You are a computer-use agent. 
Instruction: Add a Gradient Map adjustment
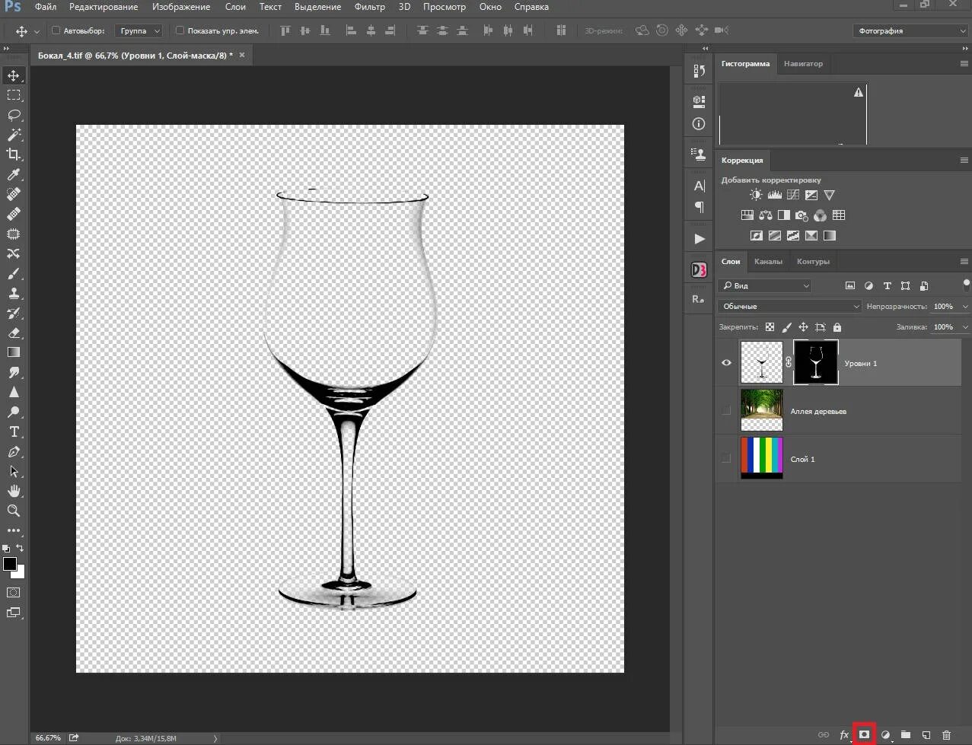(830, 236)
